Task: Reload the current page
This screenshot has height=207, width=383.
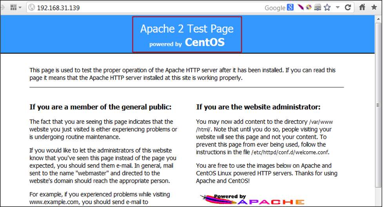Action: (348, 7)
